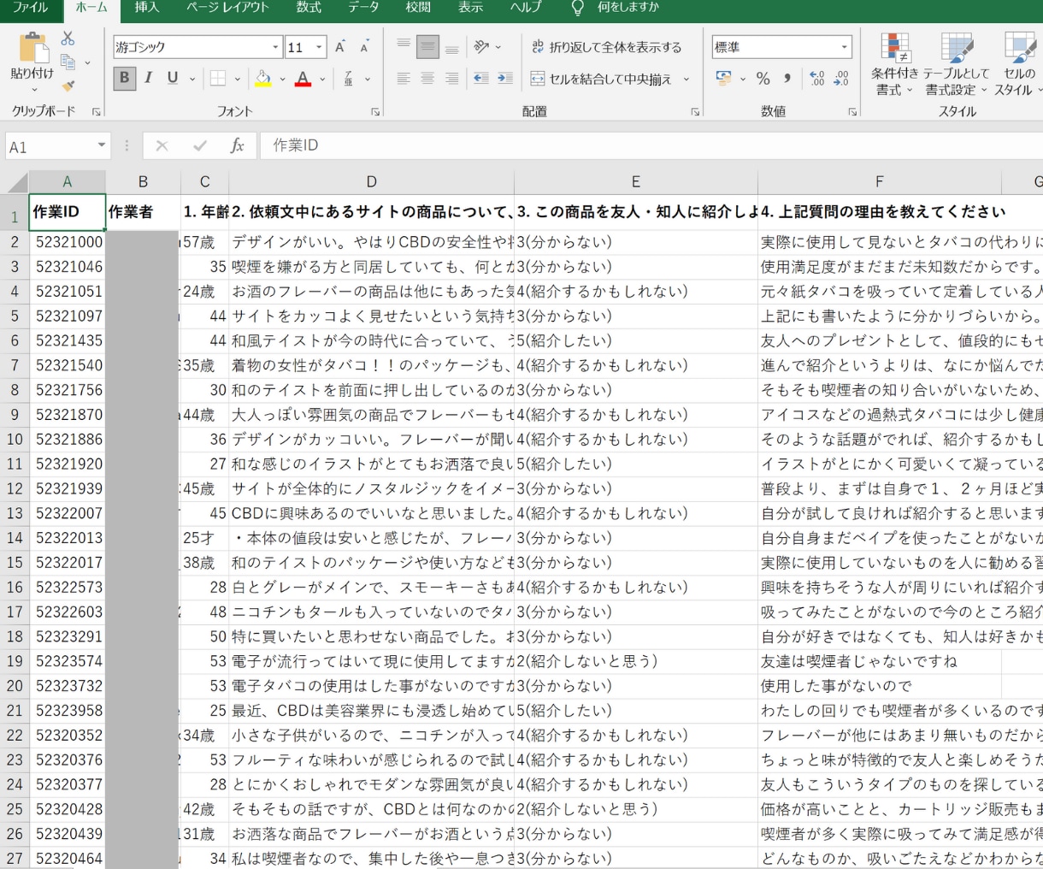Viewport: 1043px width, 869px height.
Task: Click the 何をしますか search box
Action: pos(628,8)
